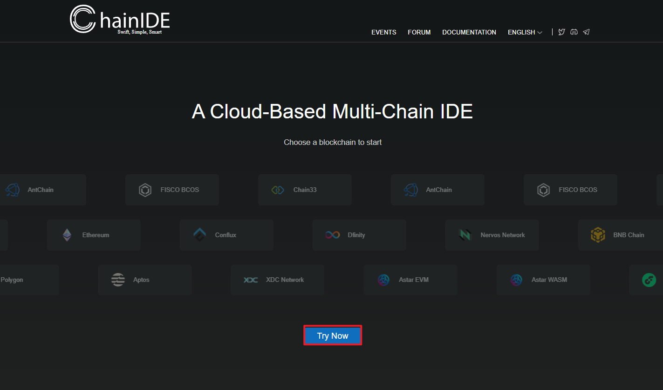This screenshot has width=663, height=390.
Task: Go to the FORUM page
Action: pos(419,32)
